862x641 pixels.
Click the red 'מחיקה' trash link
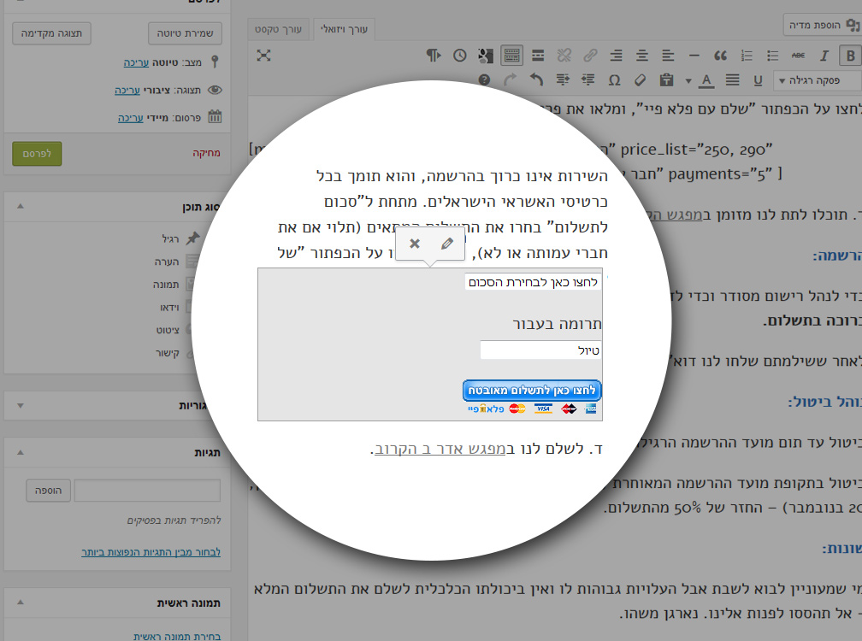pos(206,153)
